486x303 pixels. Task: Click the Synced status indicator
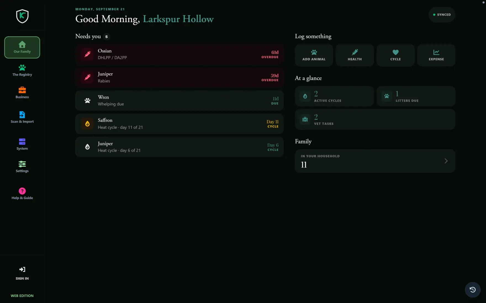442,15
